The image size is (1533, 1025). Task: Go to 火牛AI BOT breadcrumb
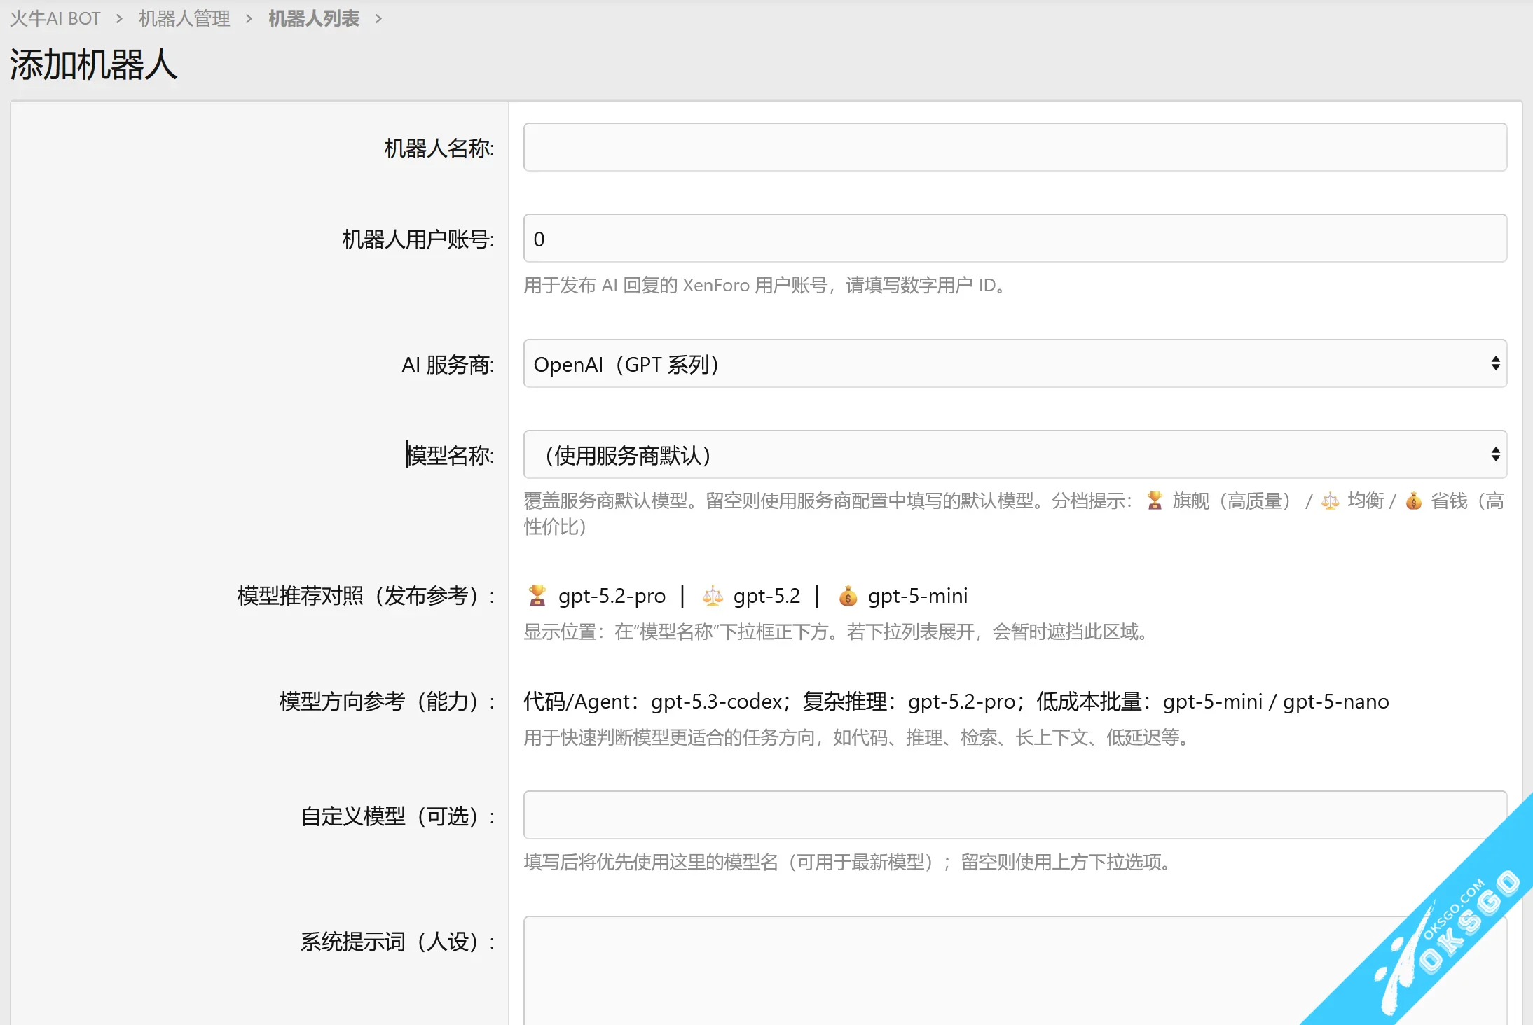55,19
